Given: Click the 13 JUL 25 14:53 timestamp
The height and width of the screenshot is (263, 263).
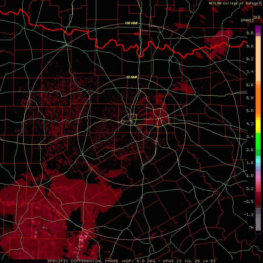Looking at the screenshot, I should (x=196, y=261).
